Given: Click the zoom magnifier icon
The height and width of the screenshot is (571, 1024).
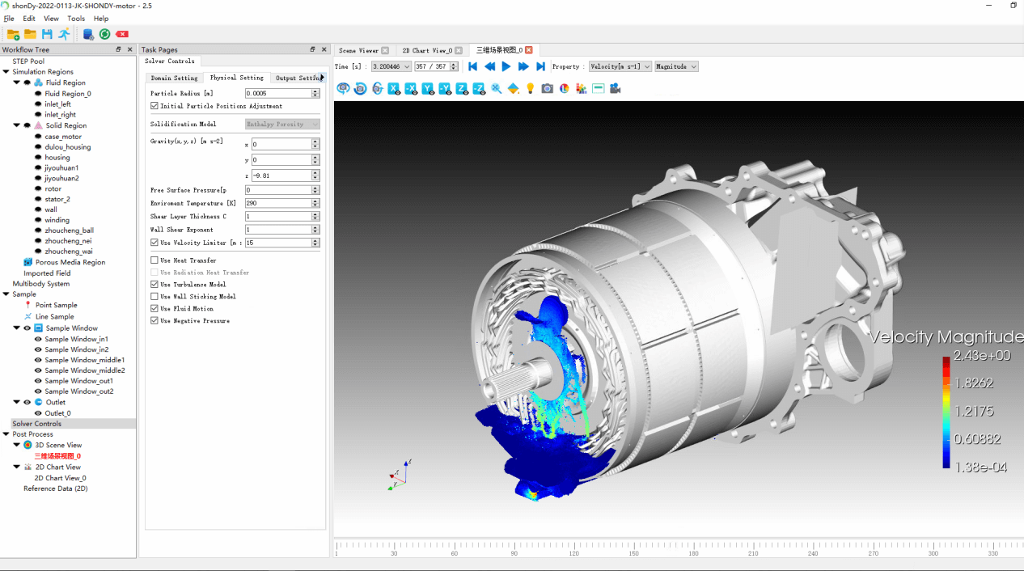Looking at the screenshot, I should coord(496,88).
